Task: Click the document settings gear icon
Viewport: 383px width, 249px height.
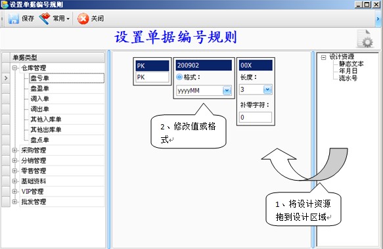Action: pos(365,39)
